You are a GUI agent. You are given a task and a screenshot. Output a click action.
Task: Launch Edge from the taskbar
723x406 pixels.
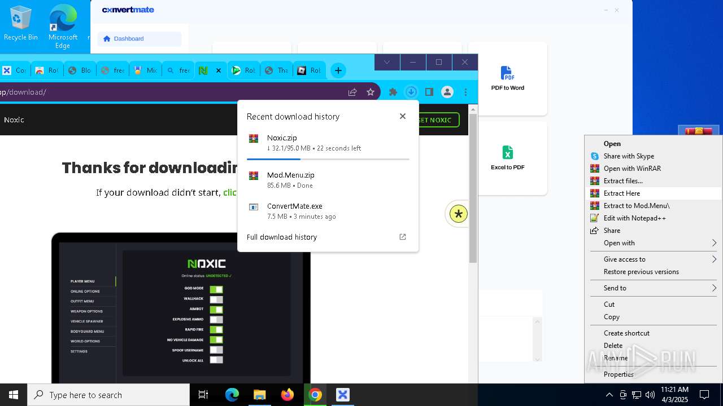[232, 395]
